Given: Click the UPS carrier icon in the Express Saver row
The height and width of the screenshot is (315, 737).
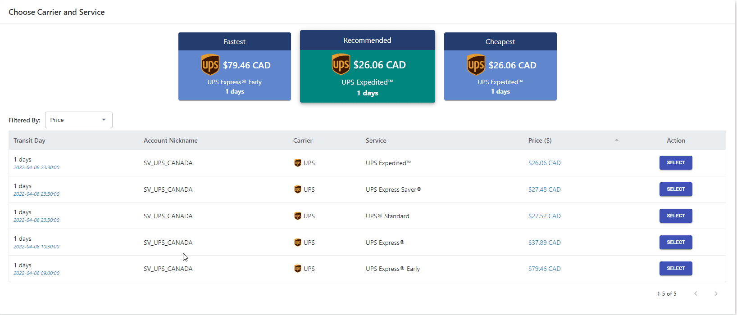Looking at the screenshot, I should pos(297,189).
